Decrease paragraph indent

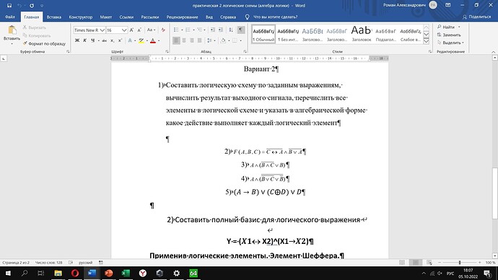tap(212, 30)
